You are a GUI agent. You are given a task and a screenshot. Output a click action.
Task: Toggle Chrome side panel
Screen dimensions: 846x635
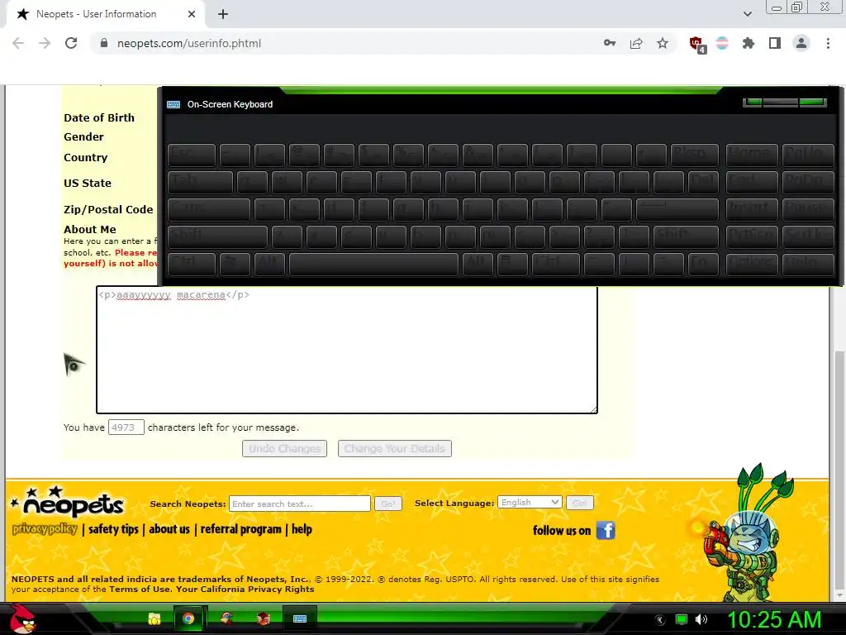tap(775, 43)
